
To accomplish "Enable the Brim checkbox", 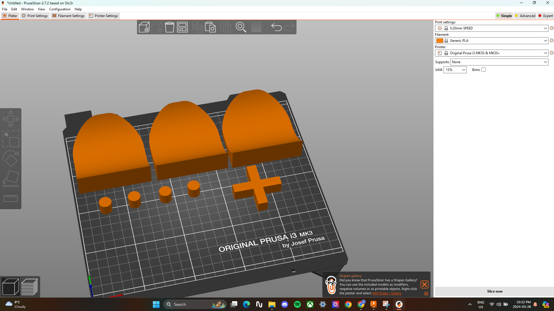I will pyautogui.click(x=483, y=70).
